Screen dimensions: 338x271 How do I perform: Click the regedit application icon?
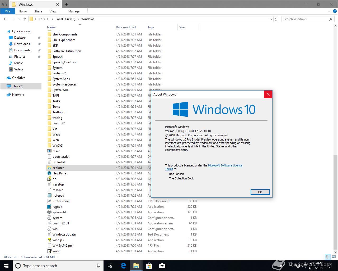[49, 207]
